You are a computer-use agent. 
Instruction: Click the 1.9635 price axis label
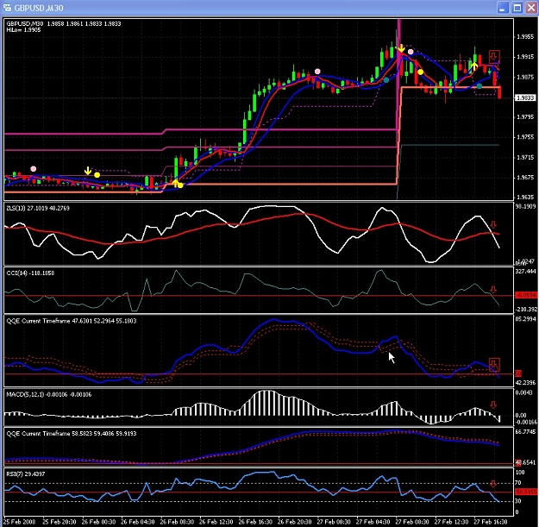click(x=525, y=198)
